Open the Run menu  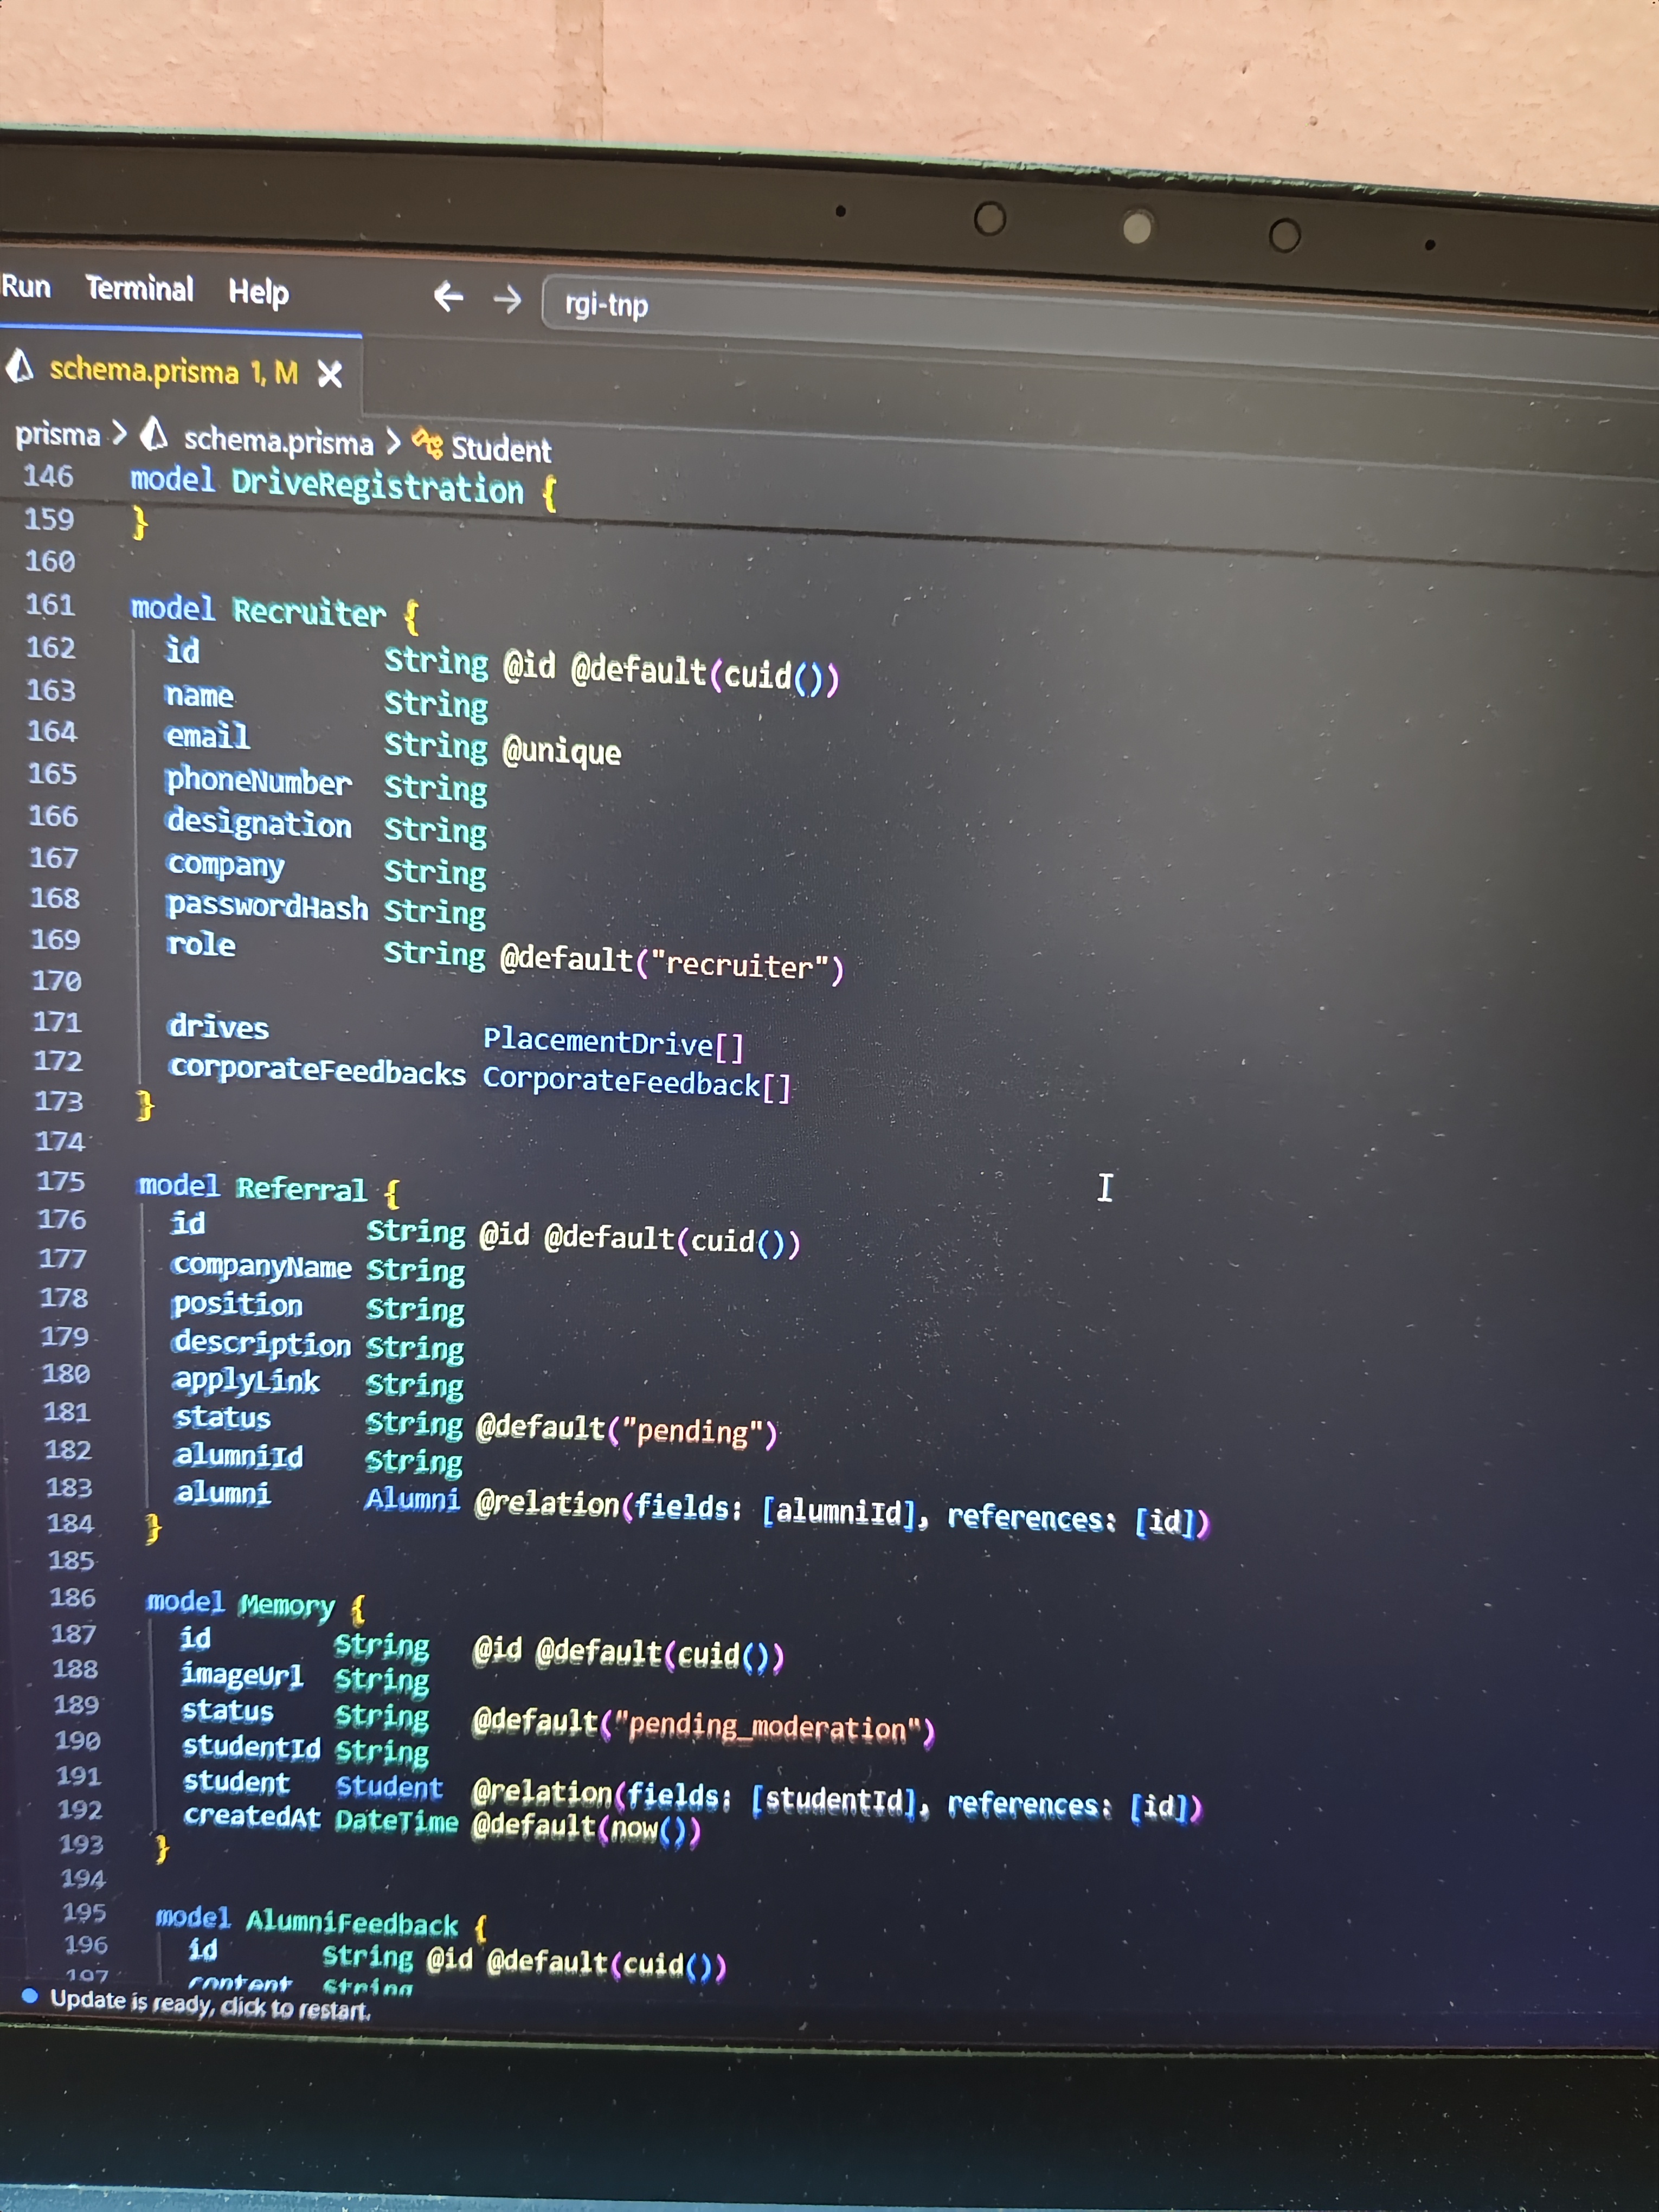click(26, 287)
